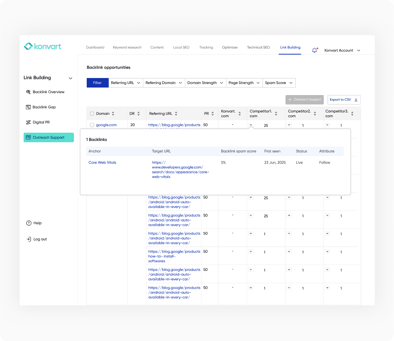Image resolution: width=394 pixels, height=341 pixels.
Task: Open the Local SEO tab
Action: pyautogui.click(x=181, y=47)
